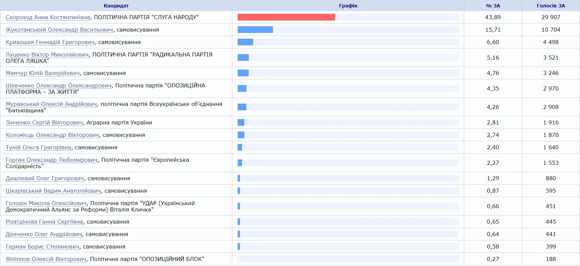Click Туній Ольга Григорівна link

point(38,148)
